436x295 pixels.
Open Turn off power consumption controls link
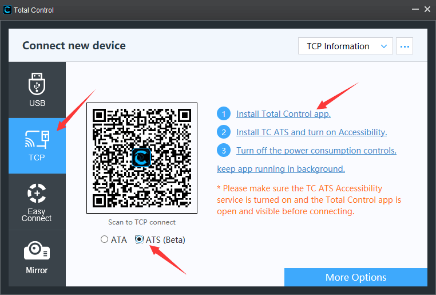[316, 151]
